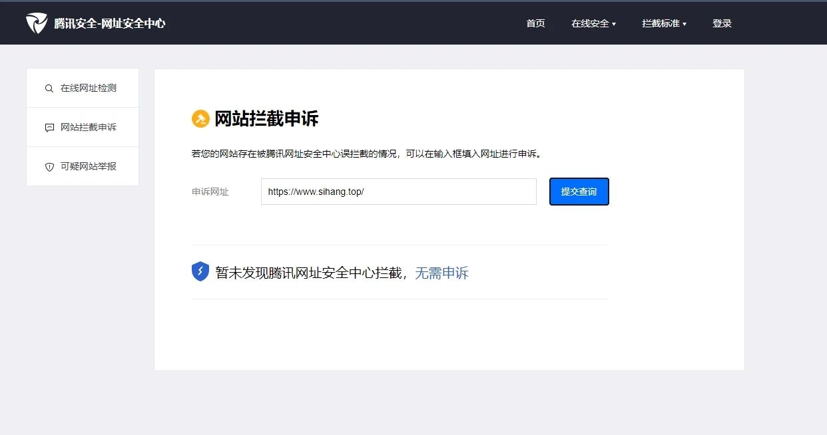This screenshot has height=435, width=827.
Task: Click the 腾讯安全-网址安全中心 site title
Action: [110, 23]
